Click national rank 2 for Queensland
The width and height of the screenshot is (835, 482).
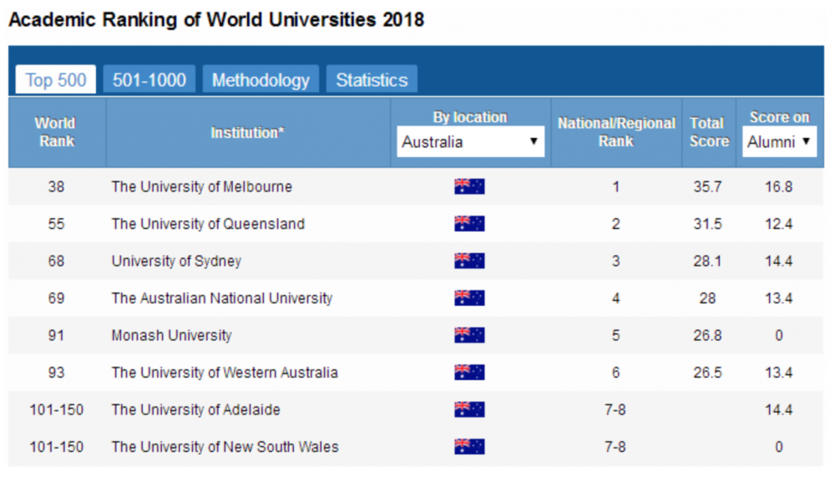(x=615, y=224)
